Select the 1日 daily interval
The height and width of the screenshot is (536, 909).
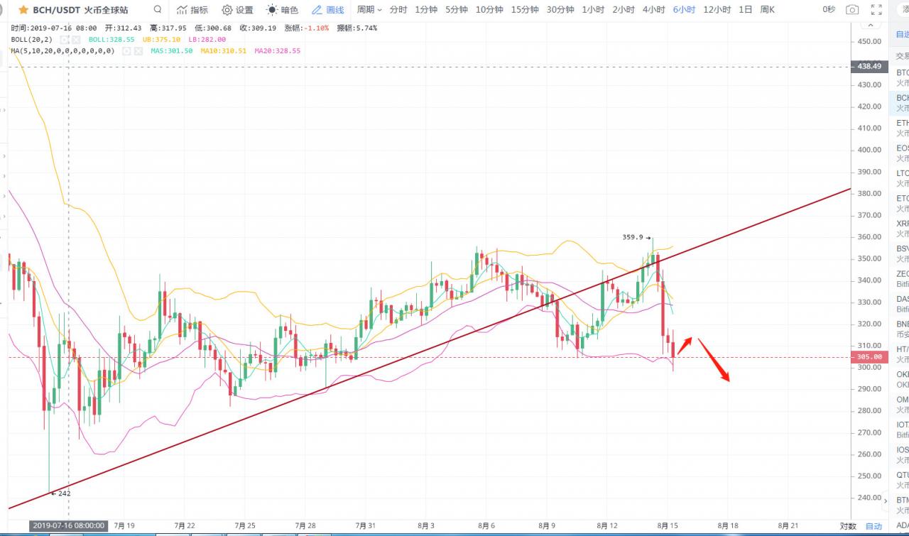(x=746, y=10)
